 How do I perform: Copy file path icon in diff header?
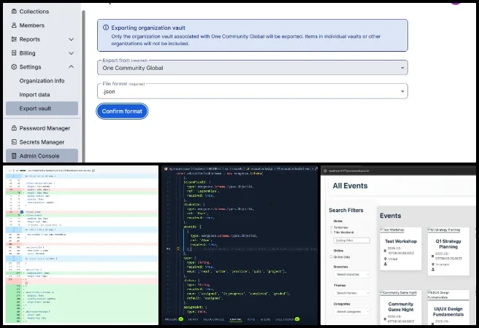(x=93, y=171)
